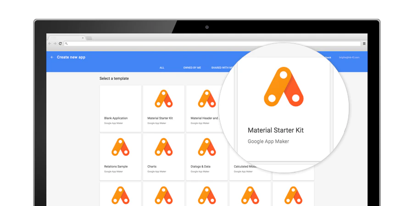Click the Blank Application label
This screenshot has width=413, height=206.
pos(116,118)
